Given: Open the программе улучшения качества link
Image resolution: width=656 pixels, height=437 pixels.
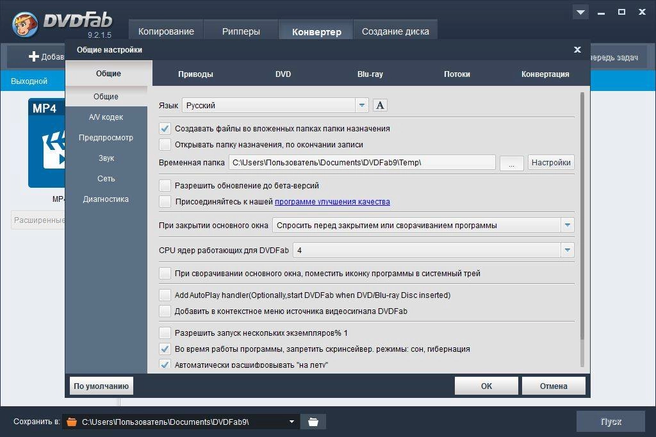Looking at the screenshot, I should click(x=332, y=202).
